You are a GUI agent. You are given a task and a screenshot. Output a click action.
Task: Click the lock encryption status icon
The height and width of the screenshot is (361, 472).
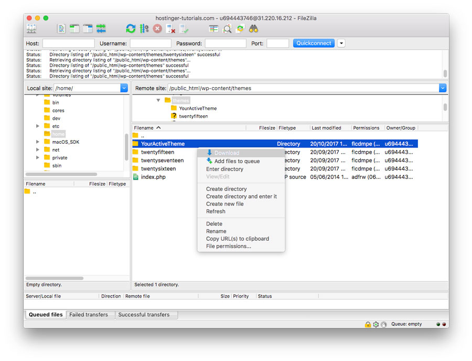pos(368,324)
